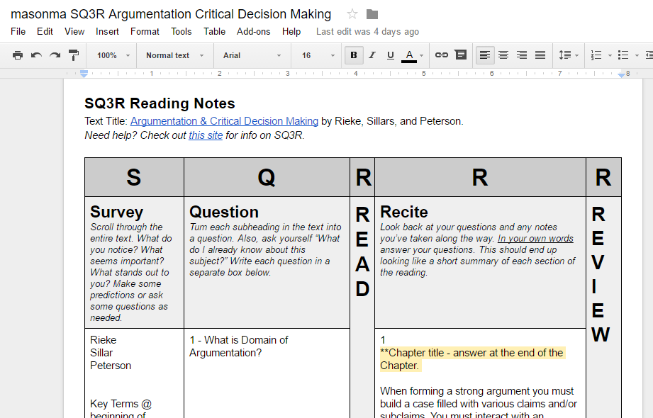The width and height of the screenshot is (653, 418).
Task: Open the Table menu
Action: click(x=214, y=31)
